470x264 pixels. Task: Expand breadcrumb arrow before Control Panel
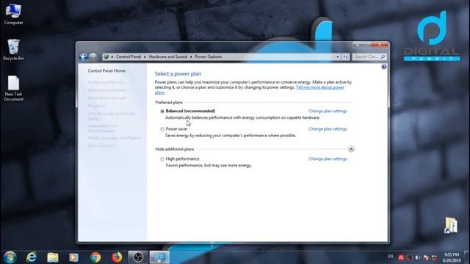[112, 56]
